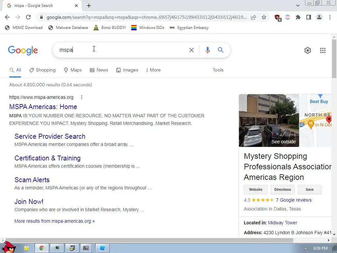Start voice search with microphone icon
337x253 pixels.
pos(207,50)
